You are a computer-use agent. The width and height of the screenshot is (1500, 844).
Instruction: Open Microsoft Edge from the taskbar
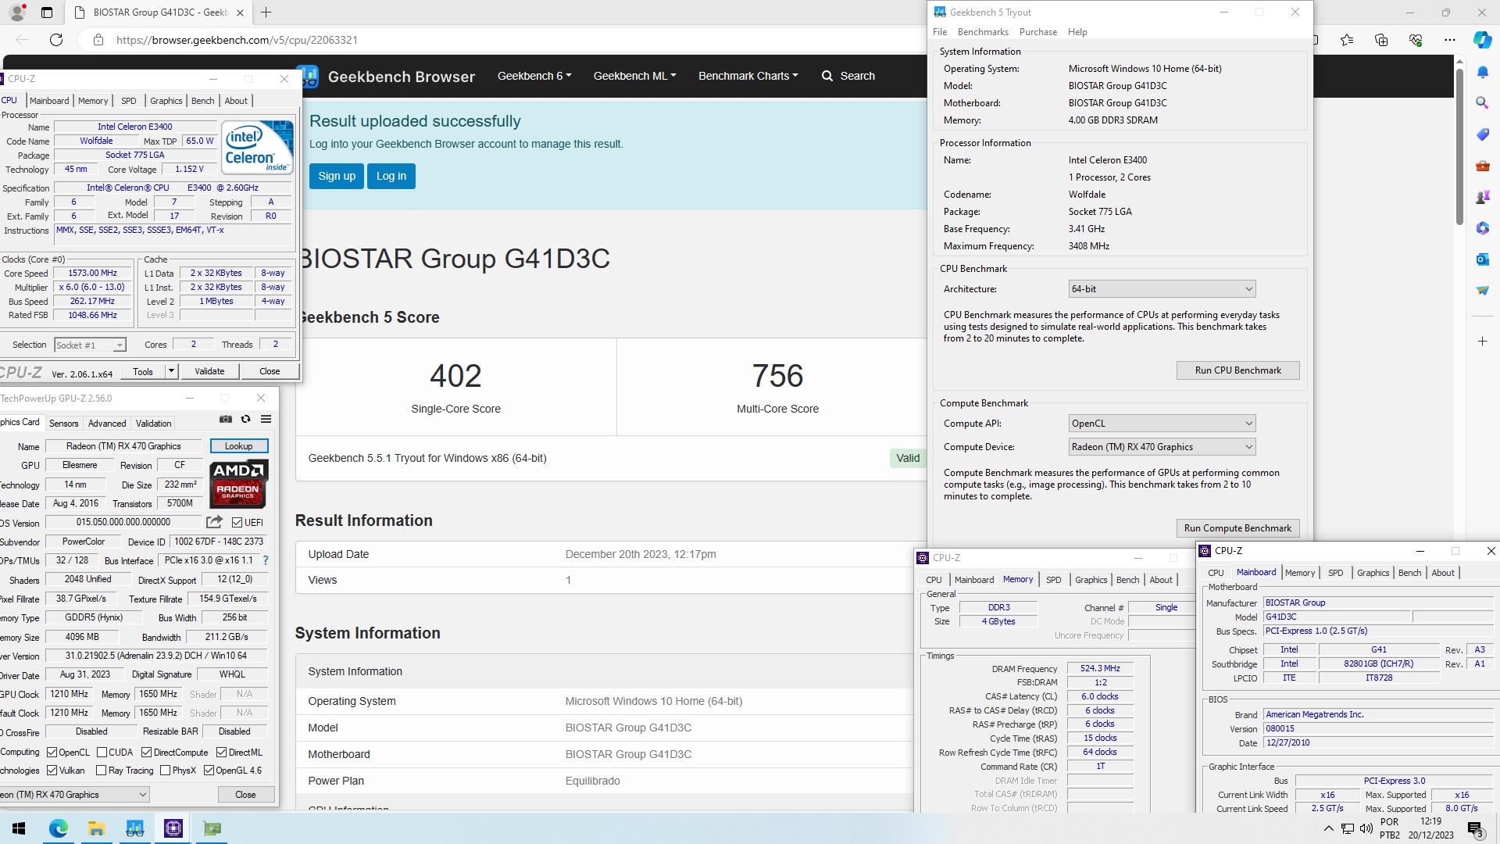[x=58, y=828]
